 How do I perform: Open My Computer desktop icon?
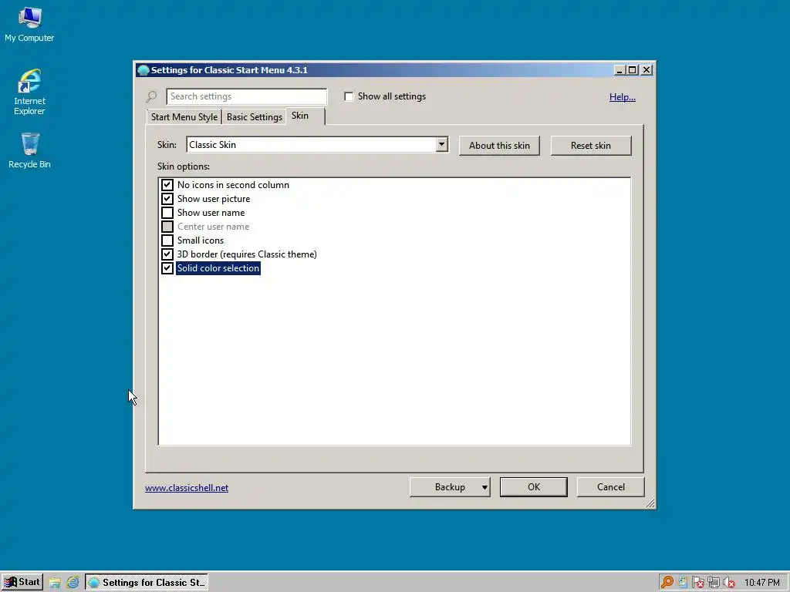(x=29, y=24)
